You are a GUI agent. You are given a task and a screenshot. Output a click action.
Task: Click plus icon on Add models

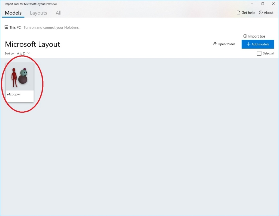248,44
